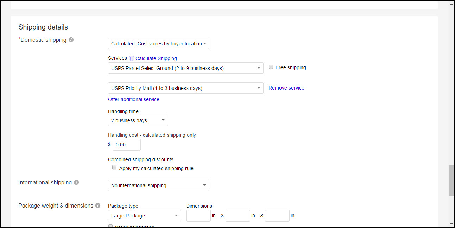Viewport: 455px width, 228px height.
Task: Click the vertical scrollbar thumb
Action: click(451, 180)
